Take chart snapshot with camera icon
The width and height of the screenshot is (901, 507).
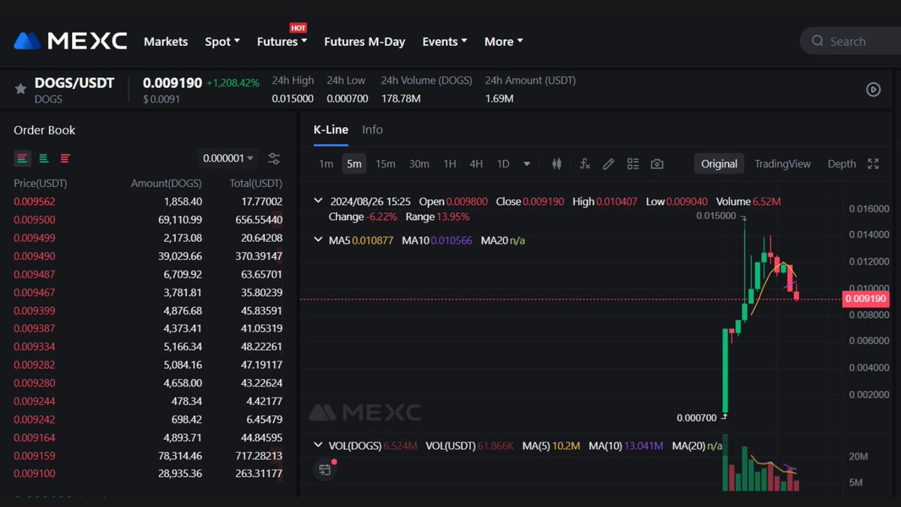click(x=657, y=164)
